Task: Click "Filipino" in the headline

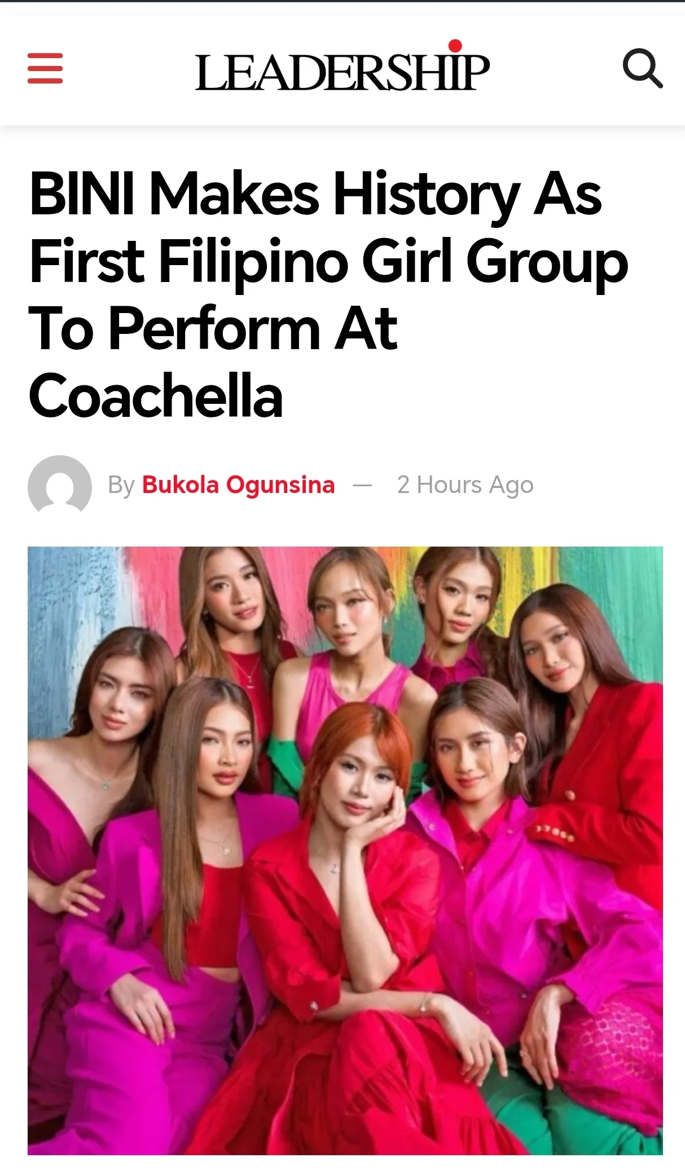Action: [254, 262]
